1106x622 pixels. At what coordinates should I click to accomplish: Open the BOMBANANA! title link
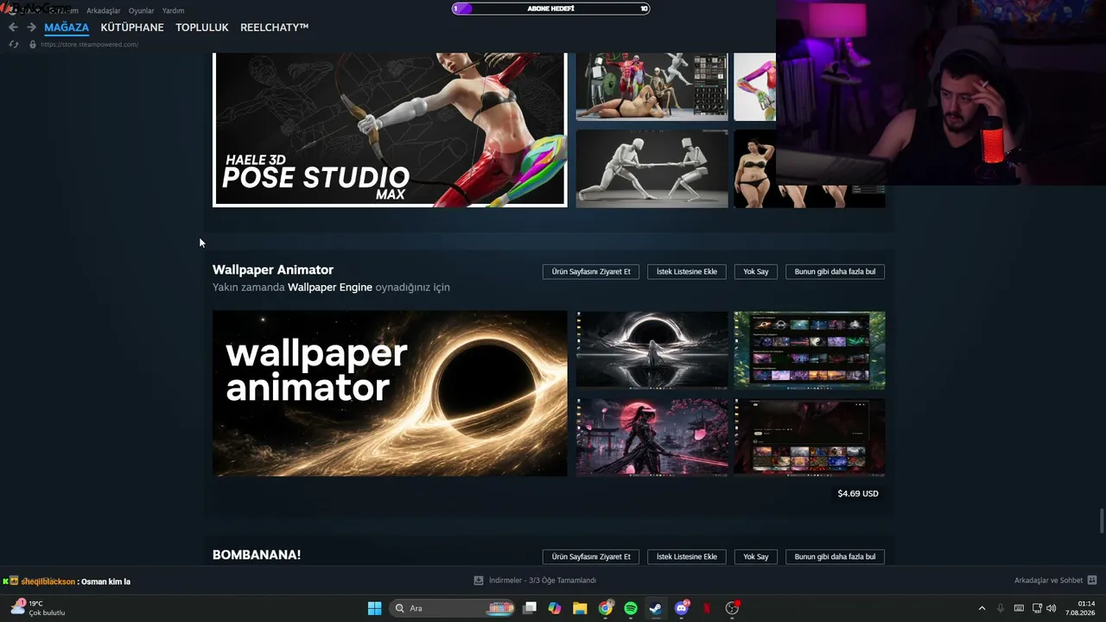(x=257, y=555)
